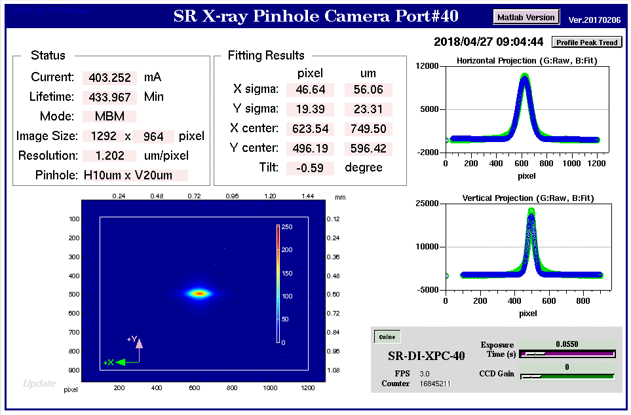Click the Horizontal Projection plot peak
The height and width of the screenshot is (415, 631).
click(524, 77)
